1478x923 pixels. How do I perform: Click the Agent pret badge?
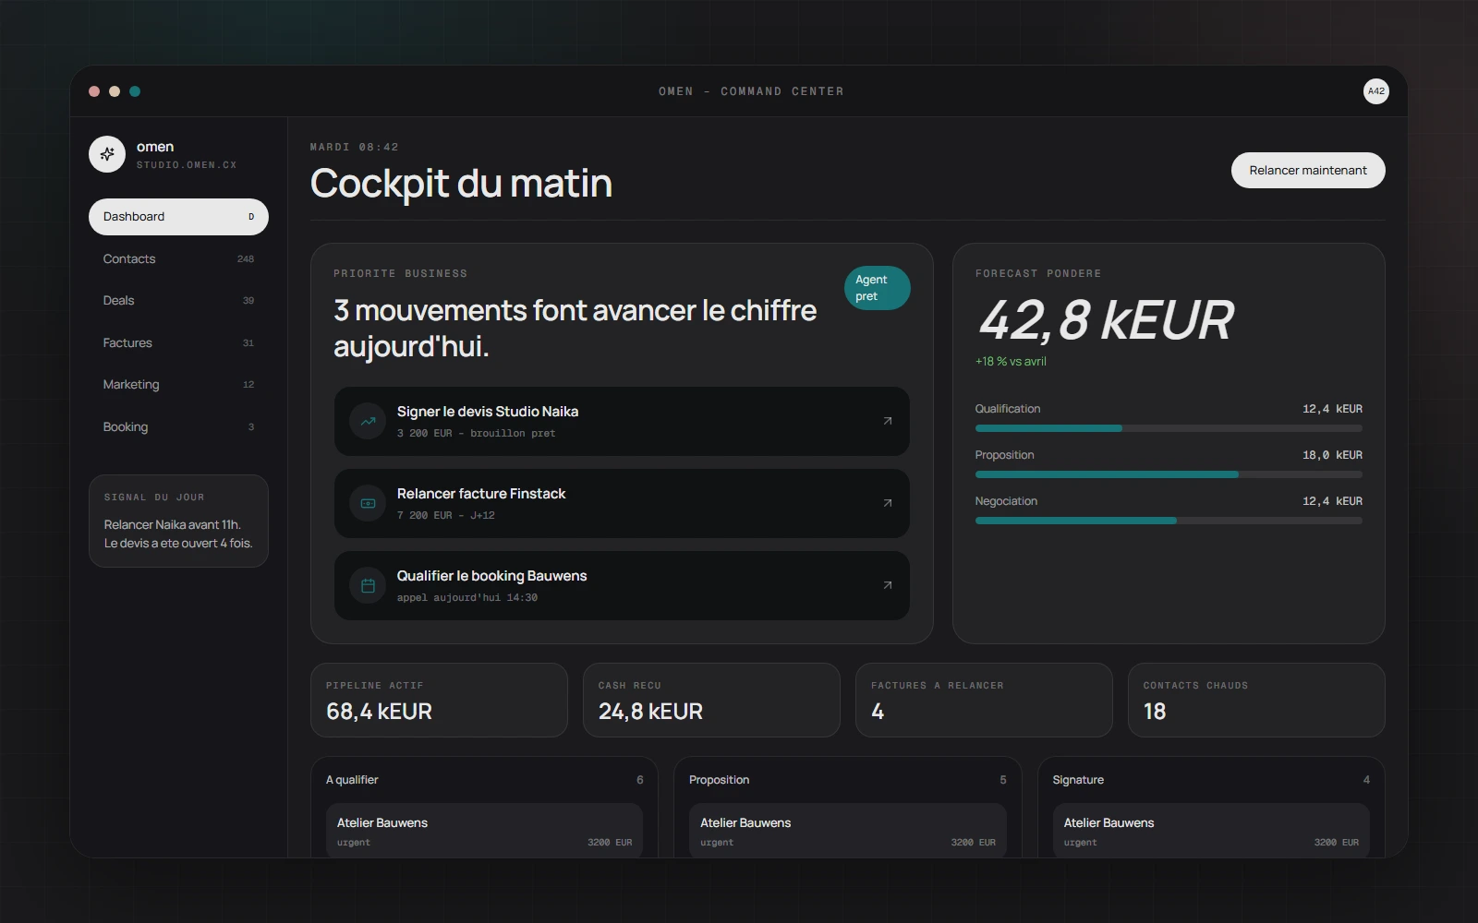(877, 288)
